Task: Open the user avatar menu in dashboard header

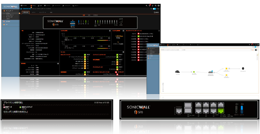Action: coord(158,5)
